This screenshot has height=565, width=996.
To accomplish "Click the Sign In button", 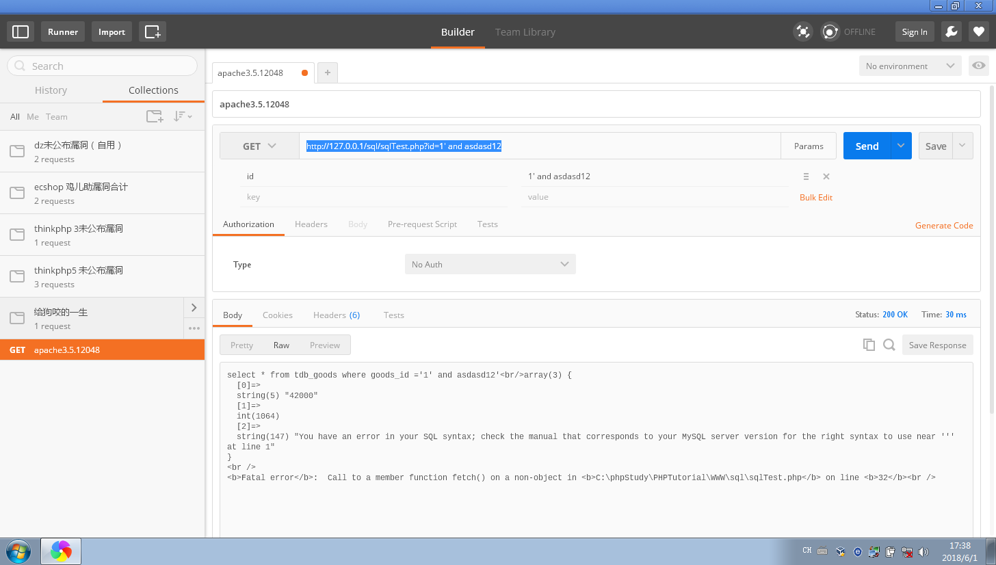I will pos(915,31).
